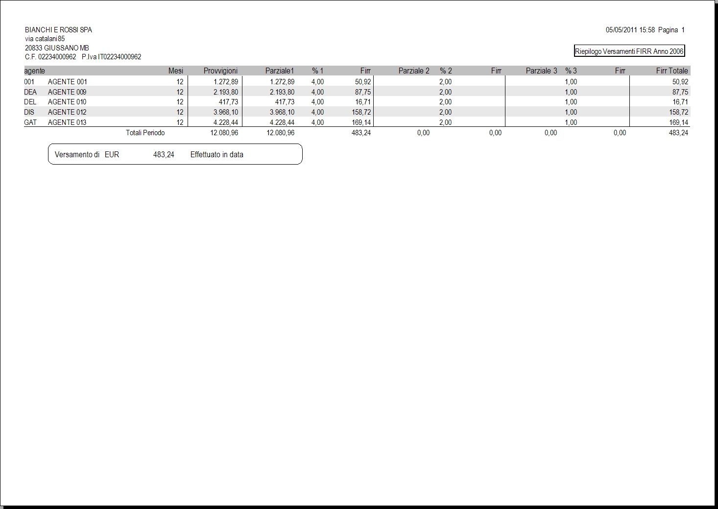Click the Parziale1 column header

(279, 71)
